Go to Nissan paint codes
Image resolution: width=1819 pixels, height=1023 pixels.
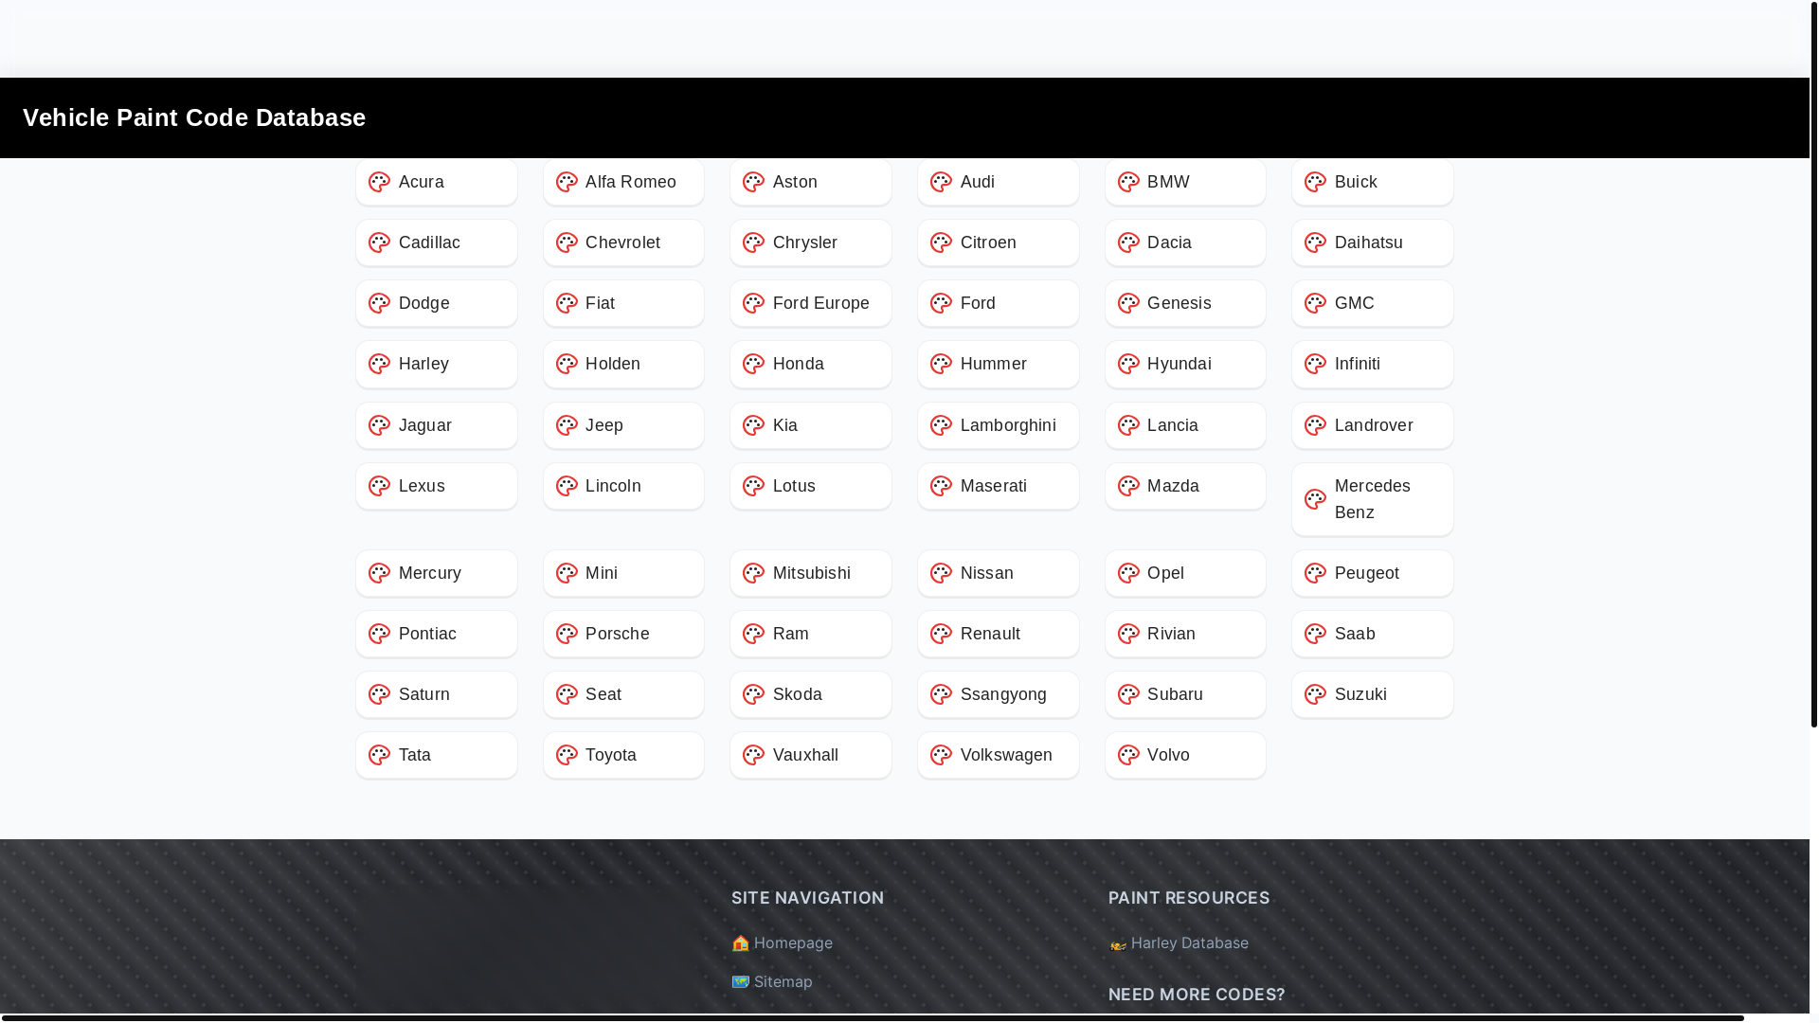click(999, 573)
